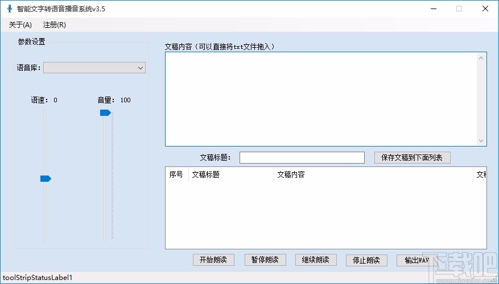Click the 停止朗读 button

tap(366, 260)
